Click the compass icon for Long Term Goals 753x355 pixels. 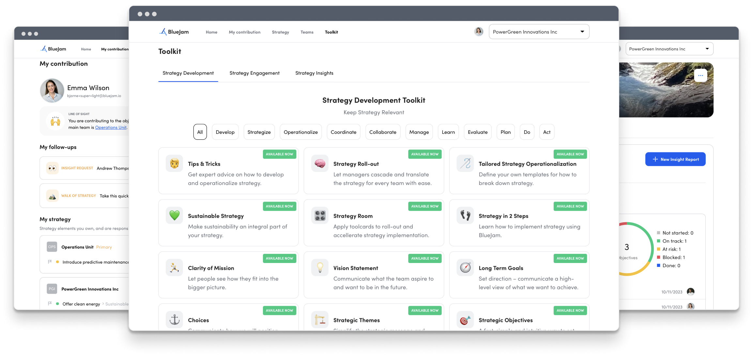[465, 268]
